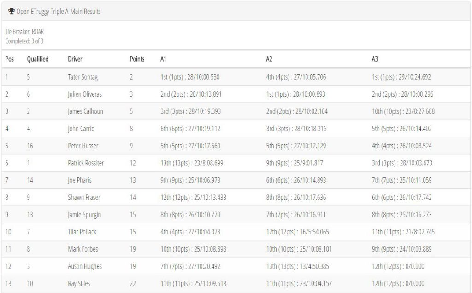Click Mark Forbes's A3 result '24/10:03.889'

(x=416, y=249)
